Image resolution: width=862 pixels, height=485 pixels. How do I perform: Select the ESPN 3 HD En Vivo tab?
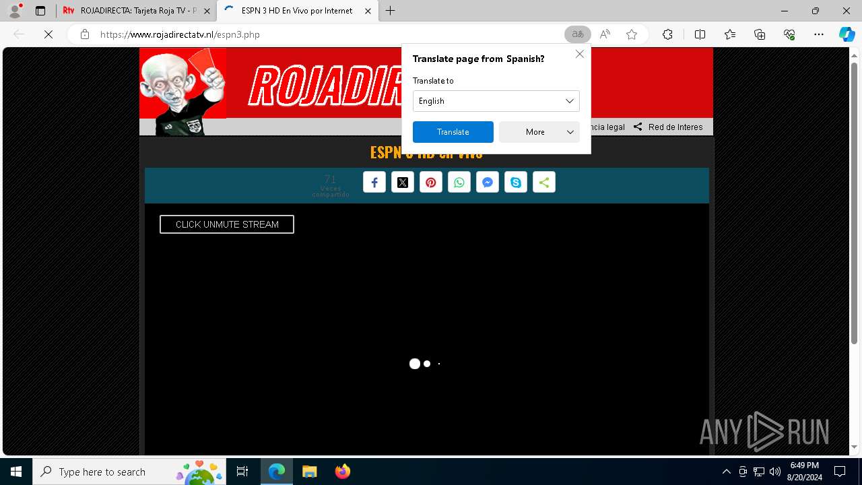click(296, 11)
